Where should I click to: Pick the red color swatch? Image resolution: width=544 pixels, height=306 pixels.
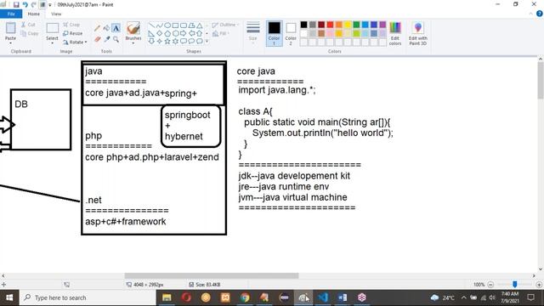point(330,25)
